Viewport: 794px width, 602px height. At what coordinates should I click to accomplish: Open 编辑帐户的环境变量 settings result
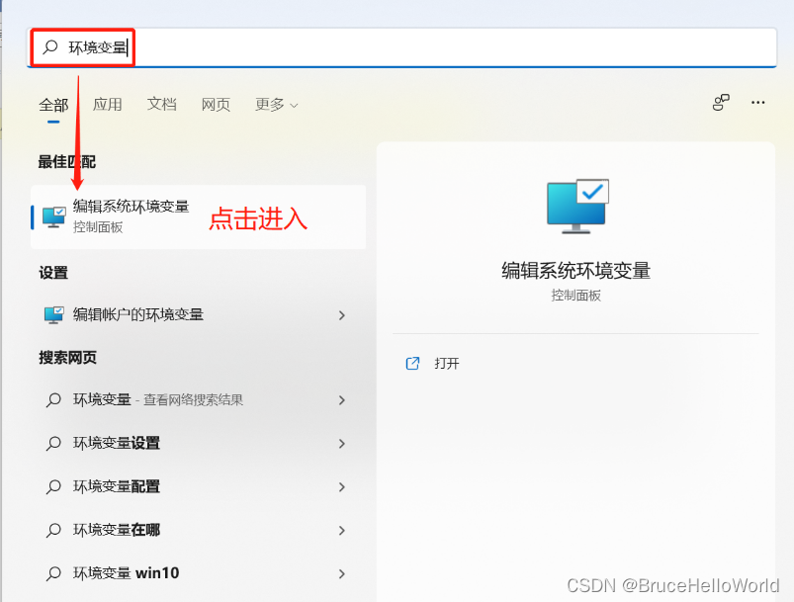tap(198, 315)
